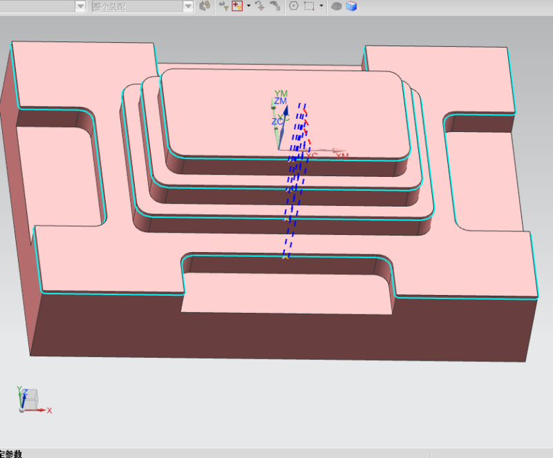This screenshot has height=458, width=553.
Task: Open the leftmost selection filter dropdown arrow
Action: tap(80, 6)
